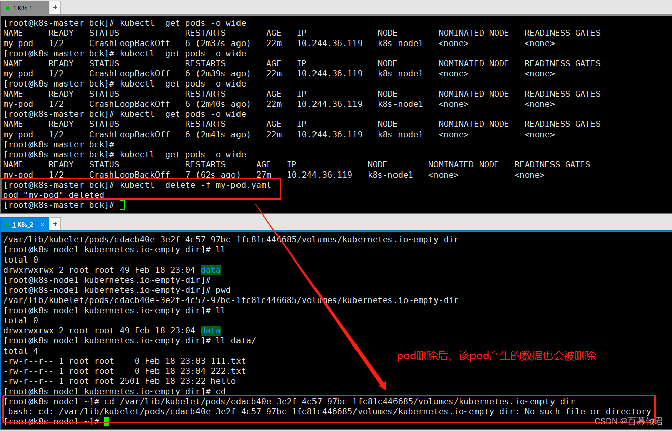672x431 pixels.
Task: Click the '1/2' ready value in the 2m40s row
Action: pyautogui.click(x=56, y=104)
